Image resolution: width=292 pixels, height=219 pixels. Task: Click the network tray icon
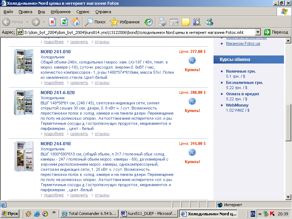[x=266, y=214]
